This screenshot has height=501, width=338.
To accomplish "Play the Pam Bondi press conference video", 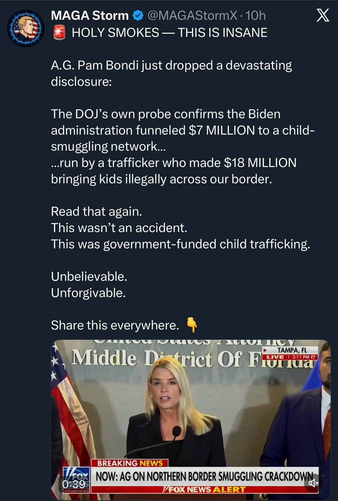I will pos(191,411).
